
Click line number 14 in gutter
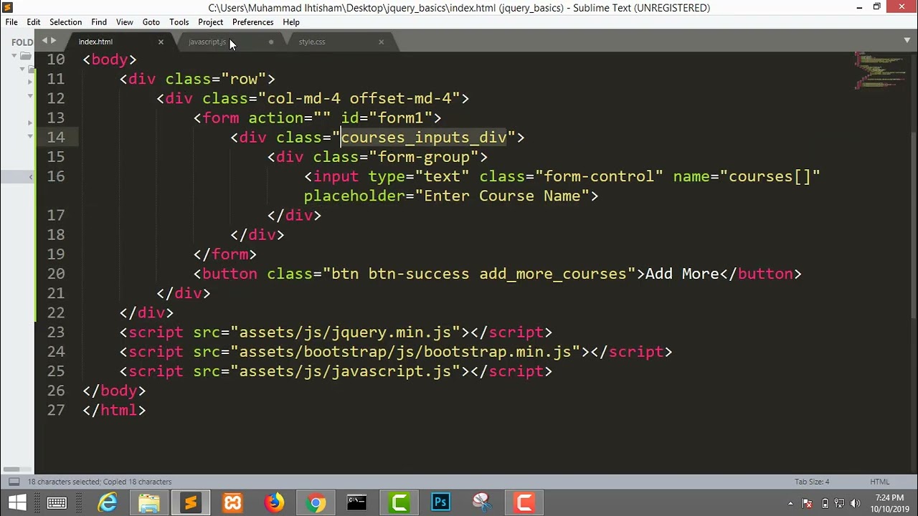(x=55, y=138)
